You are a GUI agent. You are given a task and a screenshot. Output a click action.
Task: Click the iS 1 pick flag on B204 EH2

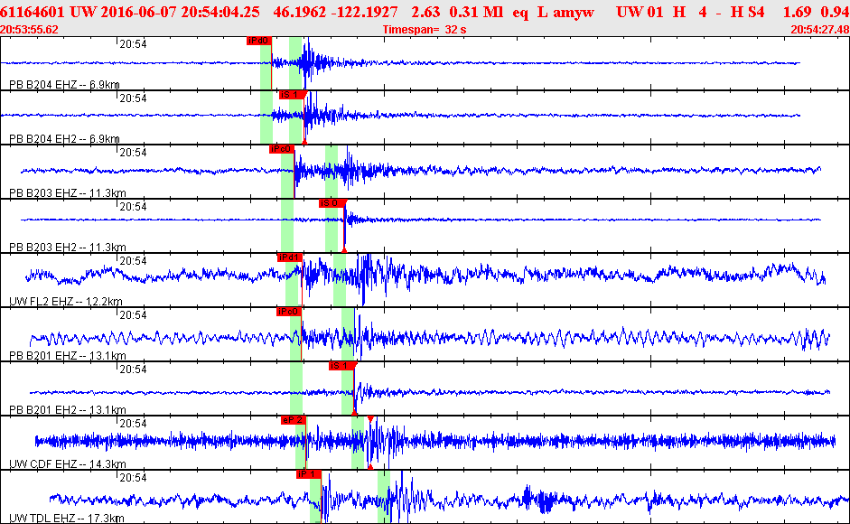click(290, 95)
